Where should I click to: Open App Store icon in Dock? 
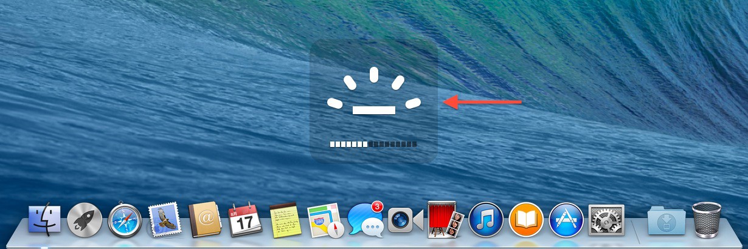[x=566, y=220]
